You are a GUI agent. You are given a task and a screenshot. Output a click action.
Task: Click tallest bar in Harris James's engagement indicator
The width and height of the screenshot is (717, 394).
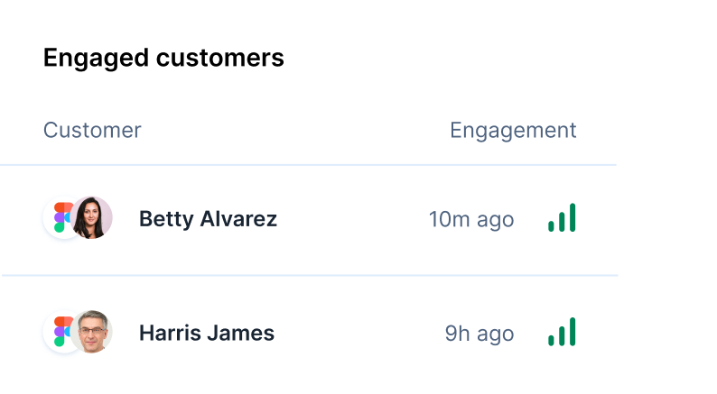point(573,331)
